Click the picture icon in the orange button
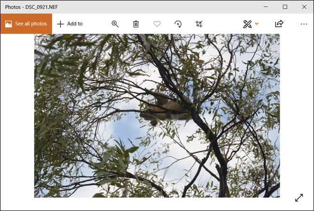Screen dimensions: 314x211 pyautogui.click(x=9, y=24)
